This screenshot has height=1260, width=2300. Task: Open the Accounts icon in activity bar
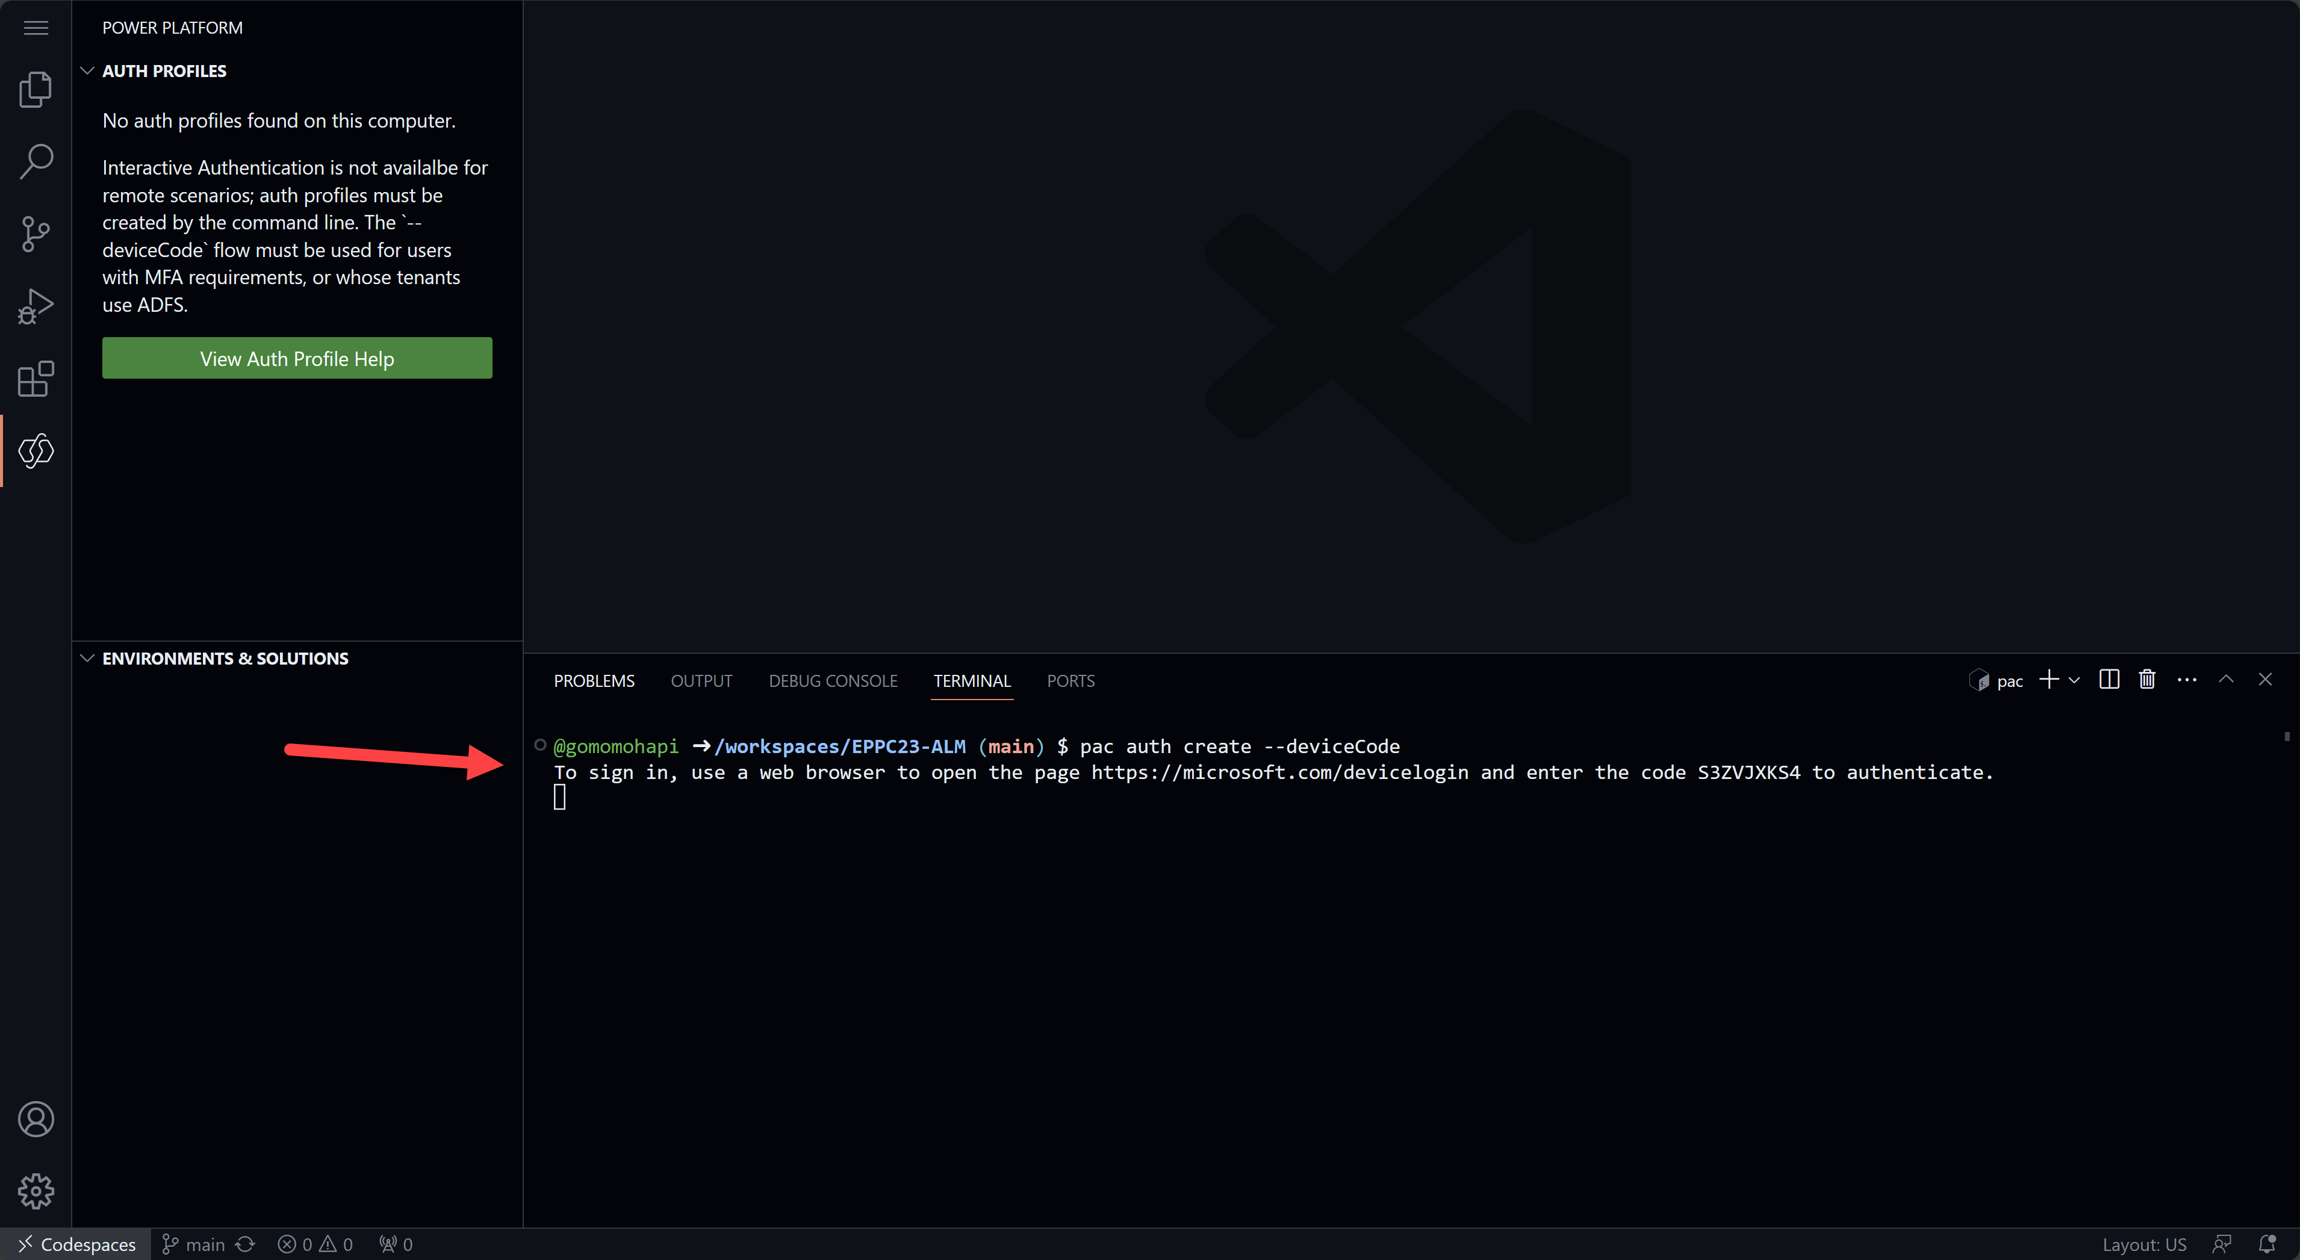[x=36, y=1119]
